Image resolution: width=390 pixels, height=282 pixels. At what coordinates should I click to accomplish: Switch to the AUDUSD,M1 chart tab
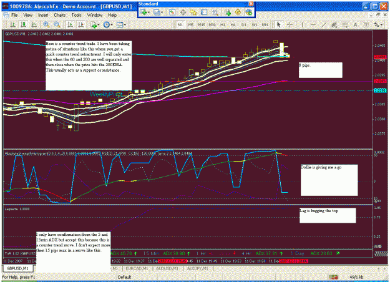click(x=167, y=268)
